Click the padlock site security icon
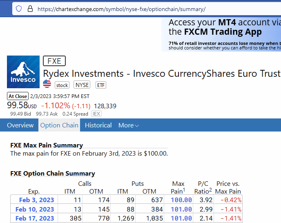The image size is (281, 223). coord(30,9)
